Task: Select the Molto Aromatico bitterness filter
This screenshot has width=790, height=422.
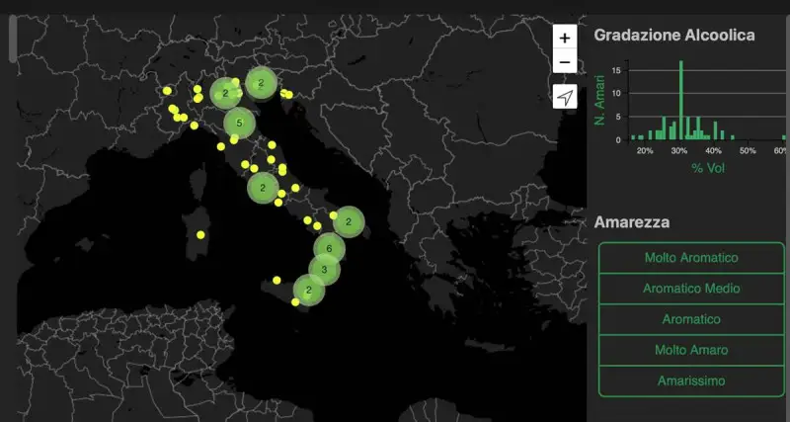Action: 691,258
